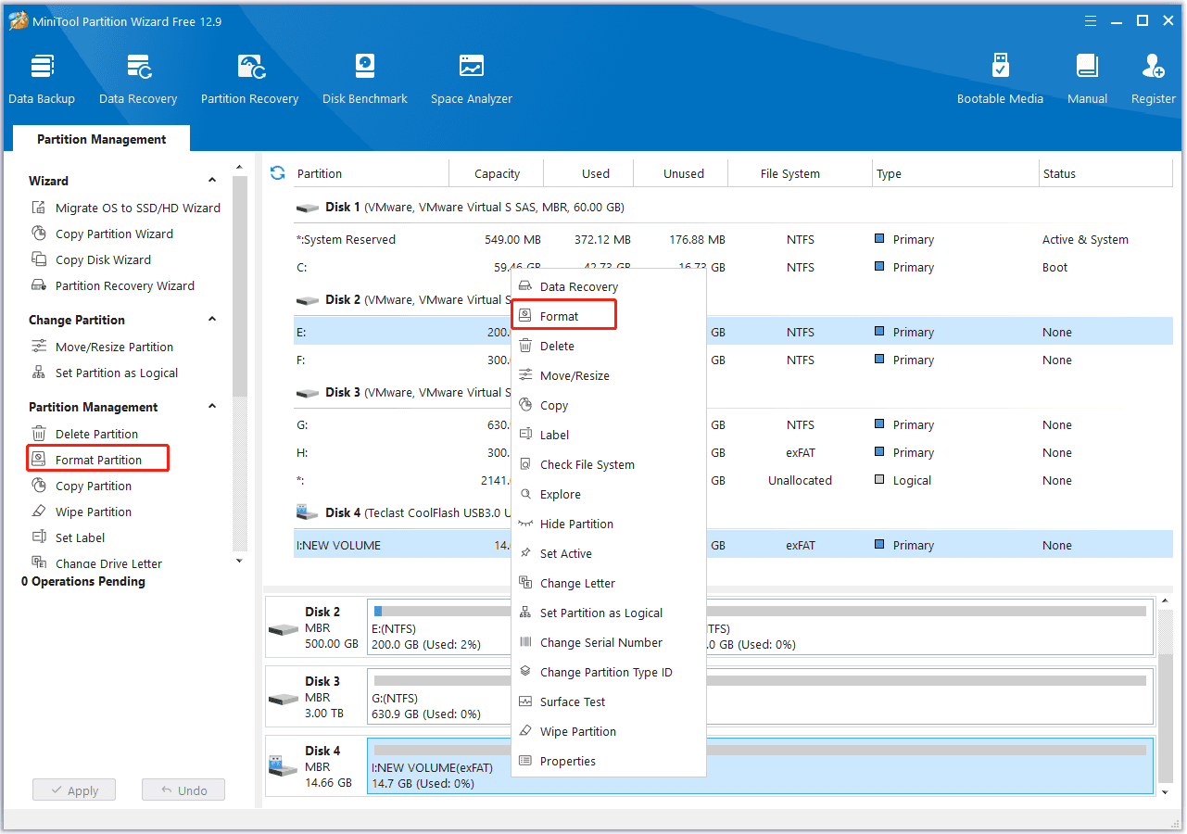Click Delete Partition in sidebar
The width and height of the screenshot is (1187, 834).
(x=85, y=434)
